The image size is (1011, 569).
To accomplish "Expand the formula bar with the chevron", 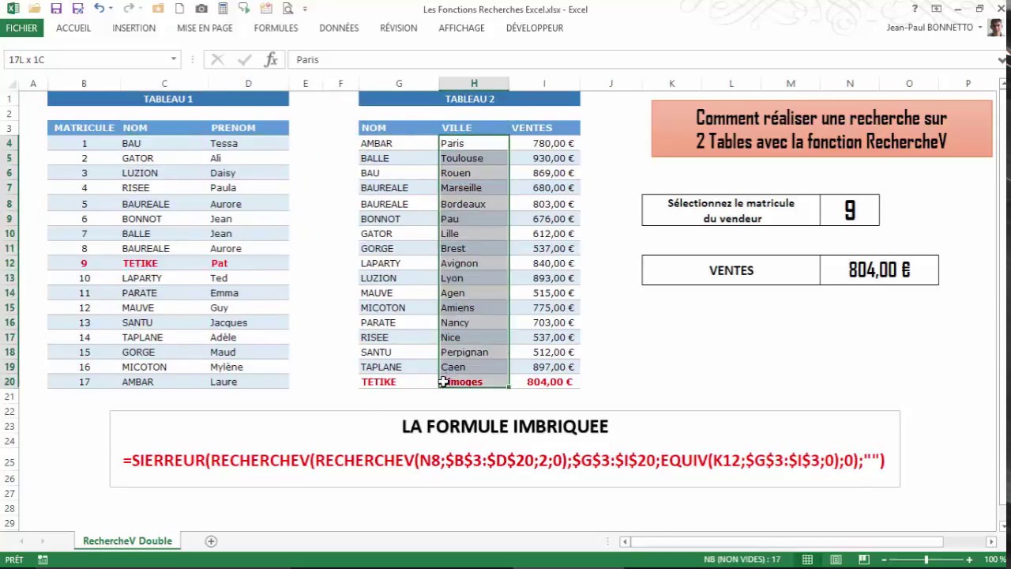I will (1003, 59).
